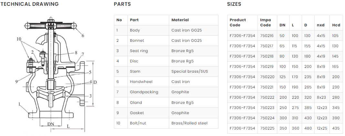Click Impa code 750225 in last row
Screen dimensions: 345x136
(267, 128)
